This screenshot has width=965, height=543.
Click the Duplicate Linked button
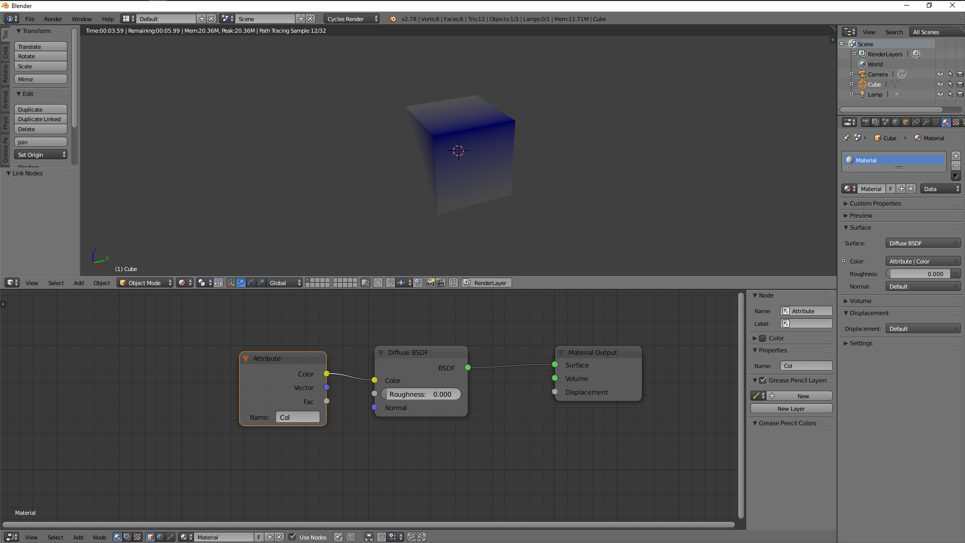click(x=41, y=119)
